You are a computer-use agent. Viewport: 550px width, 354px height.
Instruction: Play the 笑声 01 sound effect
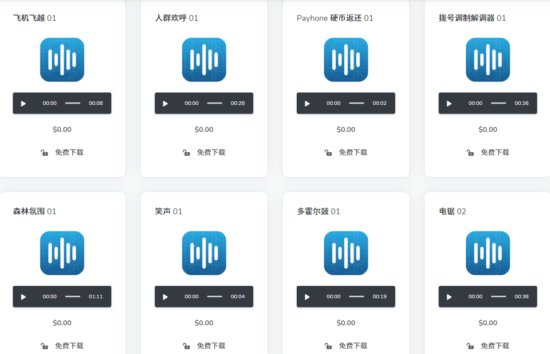click(165, 297)
